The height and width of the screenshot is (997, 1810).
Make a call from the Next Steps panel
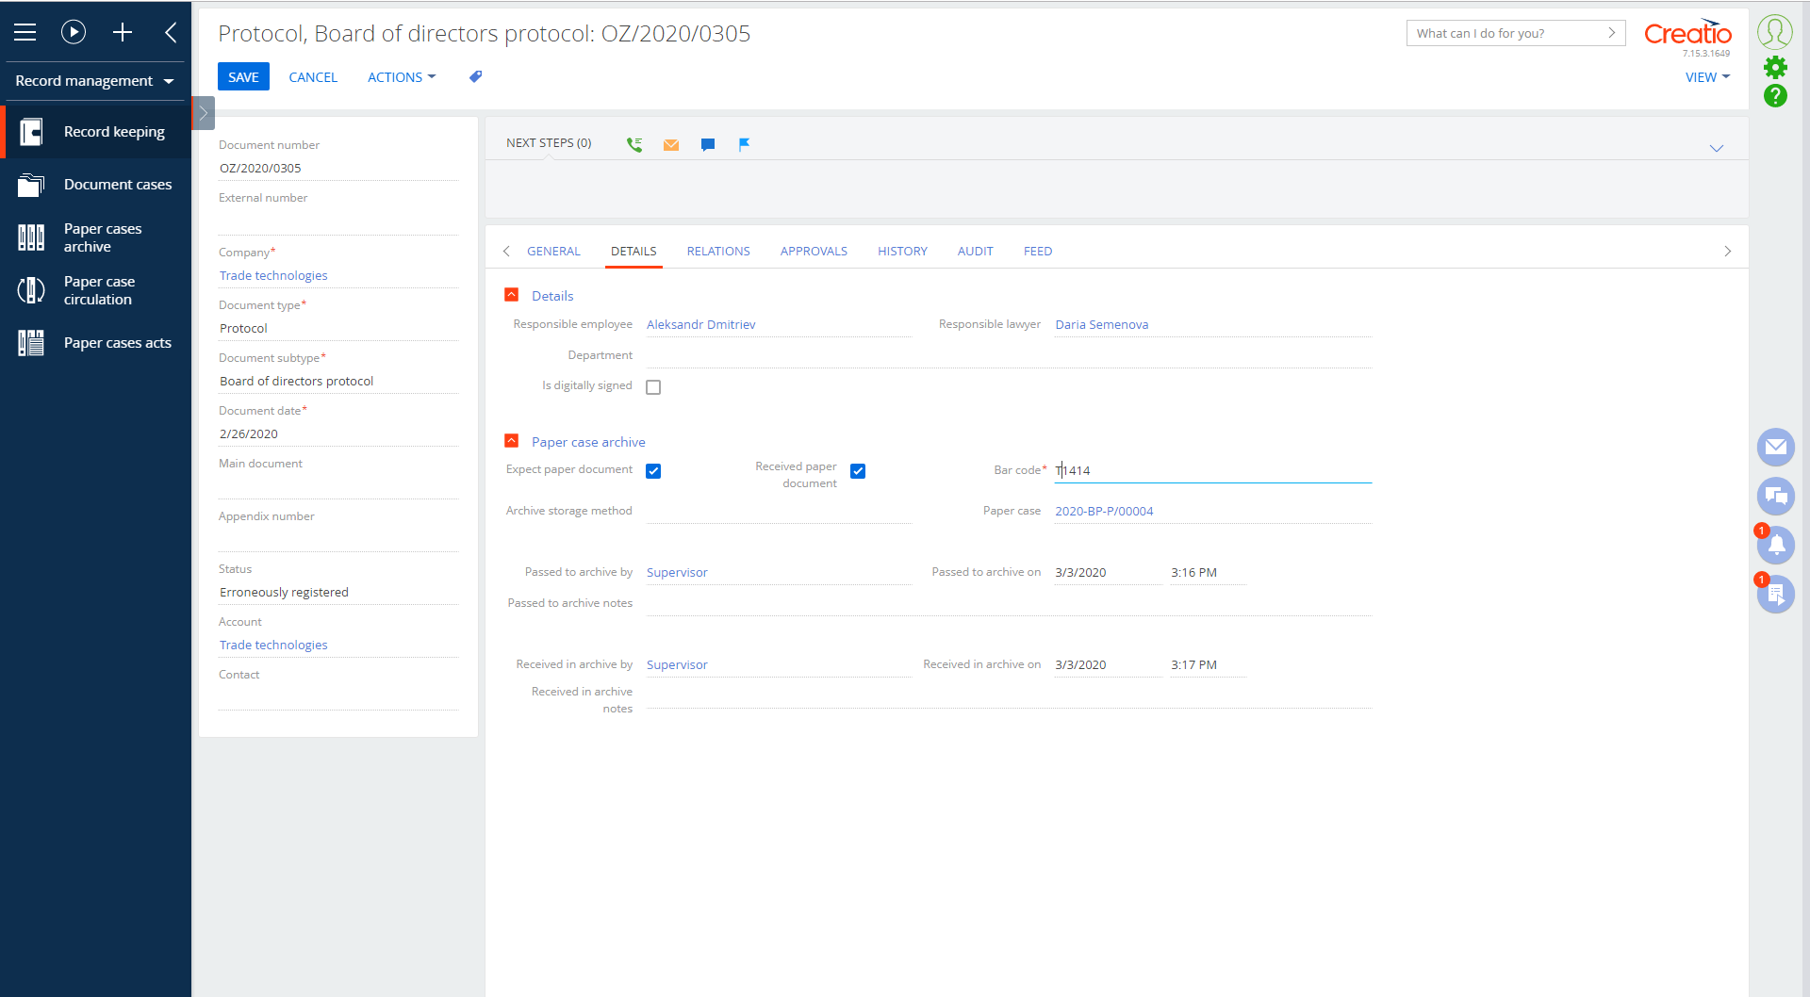coord(634,144)
